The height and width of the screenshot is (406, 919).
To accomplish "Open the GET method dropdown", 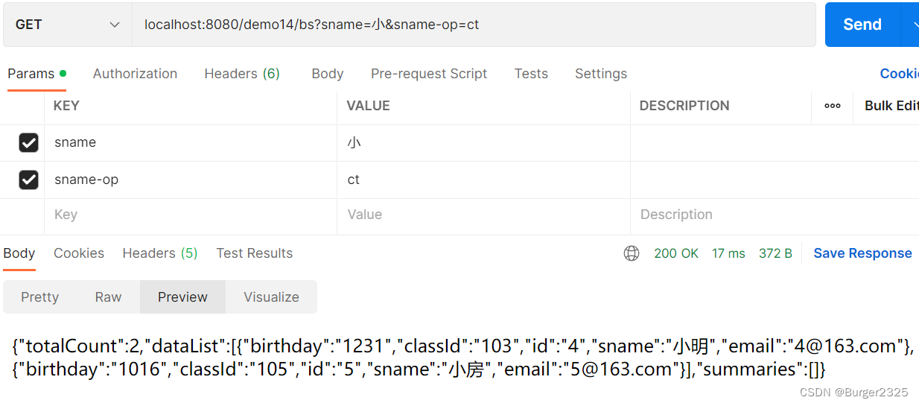I will click(x=67, y=25).
